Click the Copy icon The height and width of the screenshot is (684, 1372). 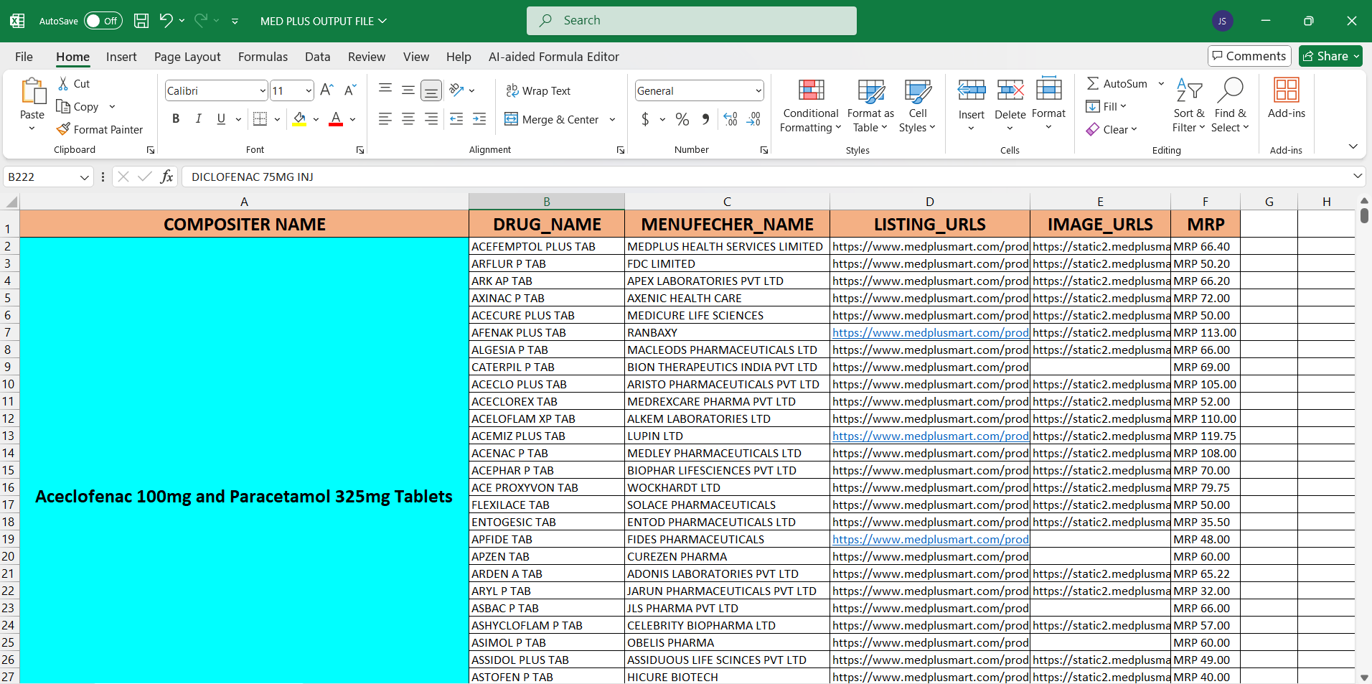click(x=63, y=106)
